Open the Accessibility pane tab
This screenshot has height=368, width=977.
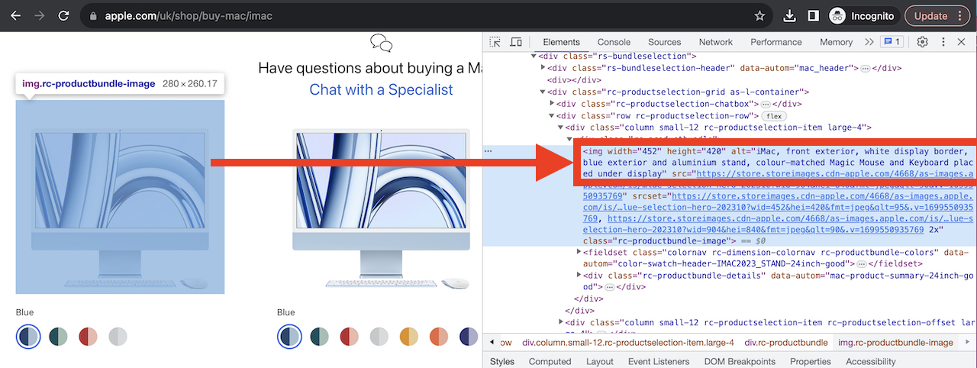pos(871,361)
